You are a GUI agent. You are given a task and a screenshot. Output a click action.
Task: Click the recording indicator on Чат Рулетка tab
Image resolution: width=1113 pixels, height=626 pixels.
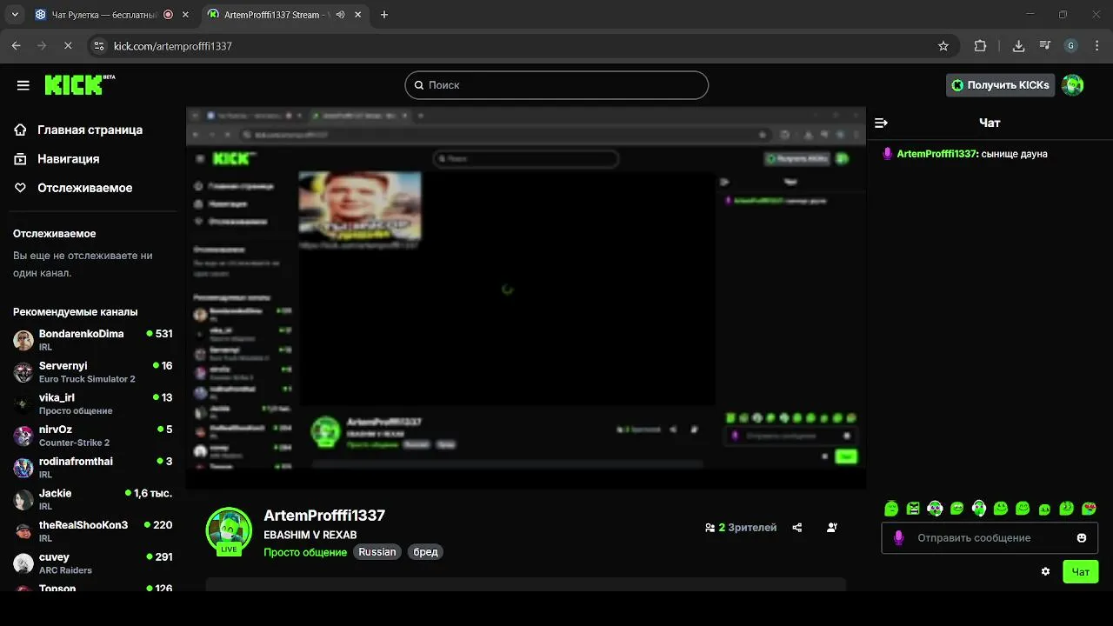pyautogui.click(x=168, y=15)
